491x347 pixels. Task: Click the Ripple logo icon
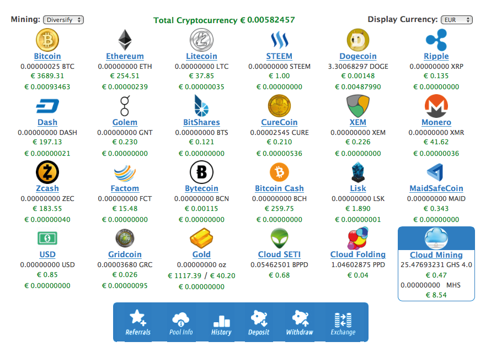(x=436, y=40)
